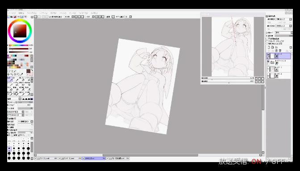This screenshot has width=300, height=171.
Task: Click the hue slider under color wheel
Action: click(19, 45)
